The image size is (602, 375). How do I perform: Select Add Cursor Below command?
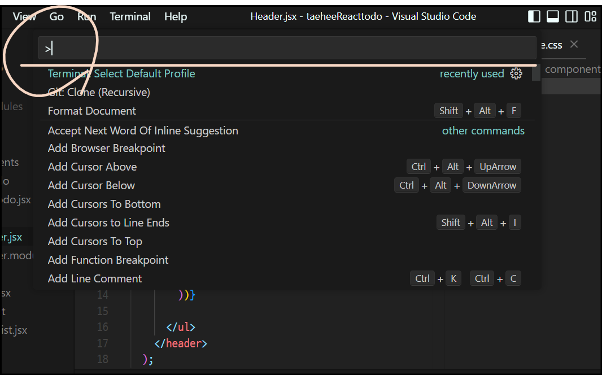pyautogui.click(x=287, y=185)
